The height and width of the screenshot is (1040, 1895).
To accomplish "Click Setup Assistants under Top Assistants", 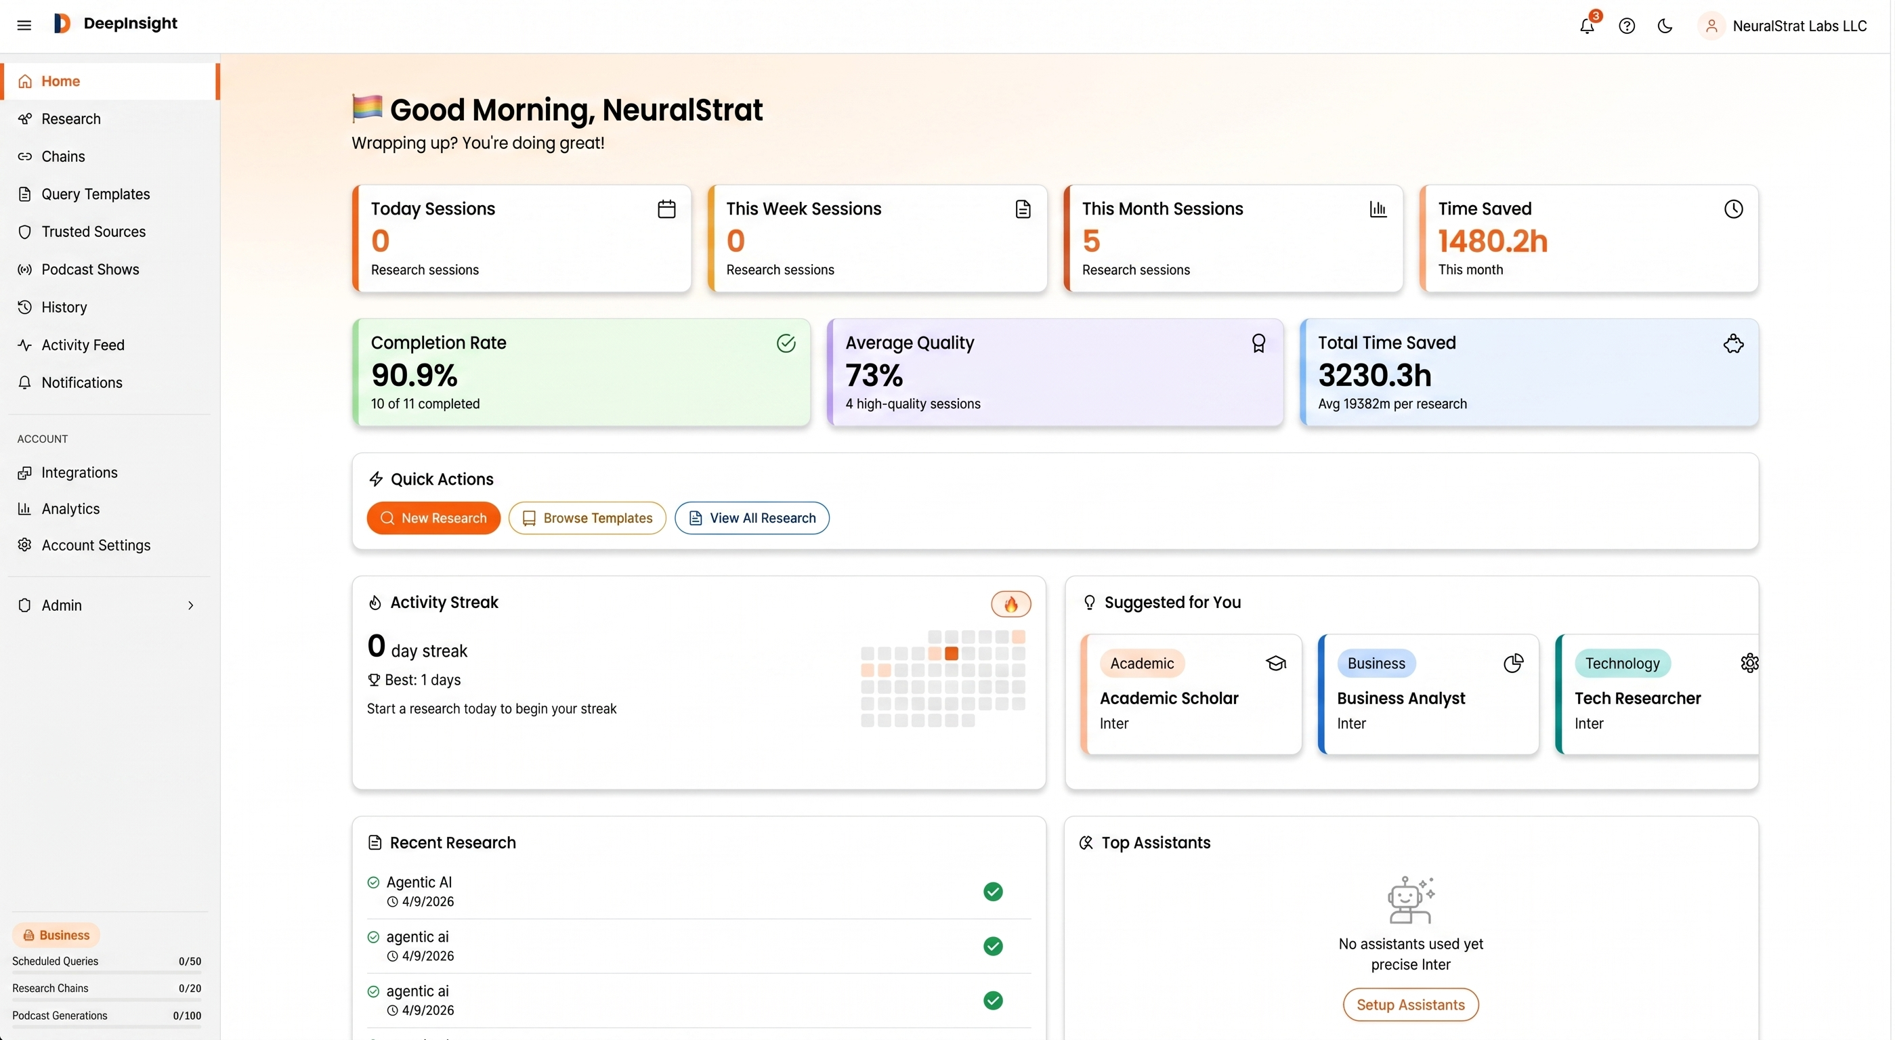I will click(1410, 1004).
